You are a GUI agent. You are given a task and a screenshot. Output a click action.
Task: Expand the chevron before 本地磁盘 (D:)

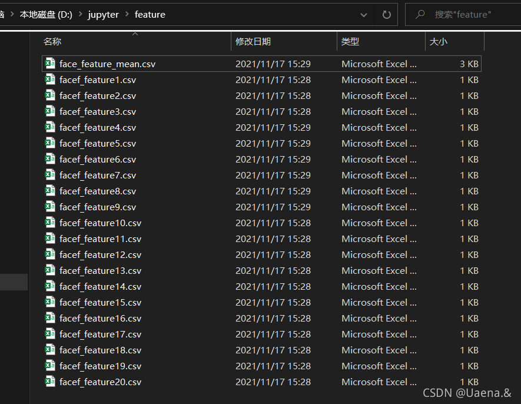pos(12,14)
